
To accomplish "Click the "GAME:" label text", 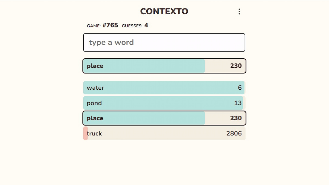I will [x=94, y=26].
